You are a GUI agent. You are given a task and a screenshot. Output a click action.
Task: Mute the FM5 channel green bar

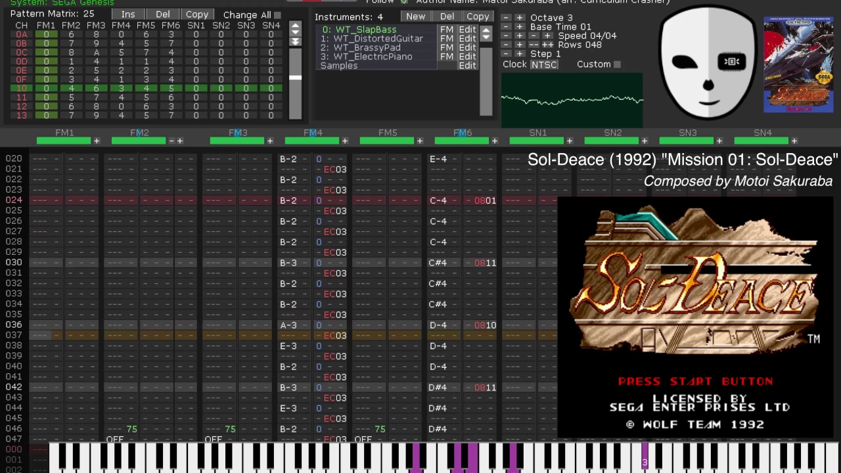coord(387,141)
